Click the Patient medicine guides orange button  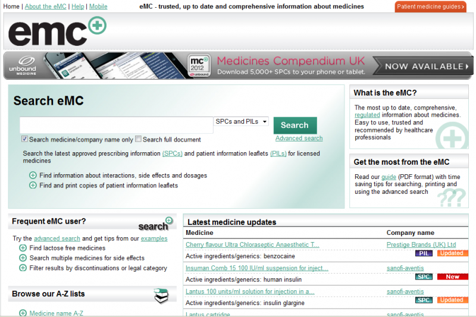430,7
